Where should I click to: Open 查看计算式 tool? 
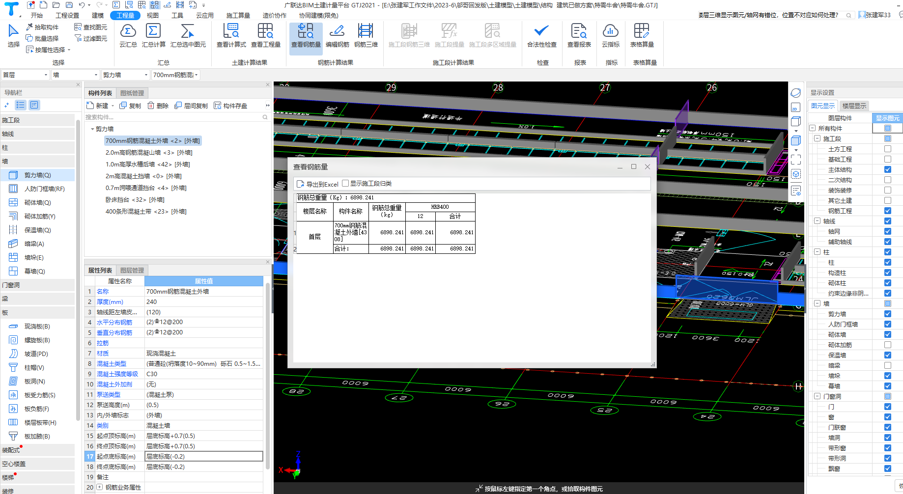point(231,35)
